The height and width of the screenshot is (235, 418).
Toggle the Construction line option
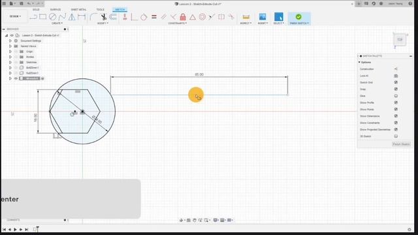(x=396, y=69)
